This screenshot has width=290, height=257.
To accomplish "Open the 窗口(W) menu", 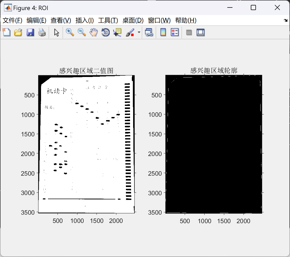I will [159, 20].
